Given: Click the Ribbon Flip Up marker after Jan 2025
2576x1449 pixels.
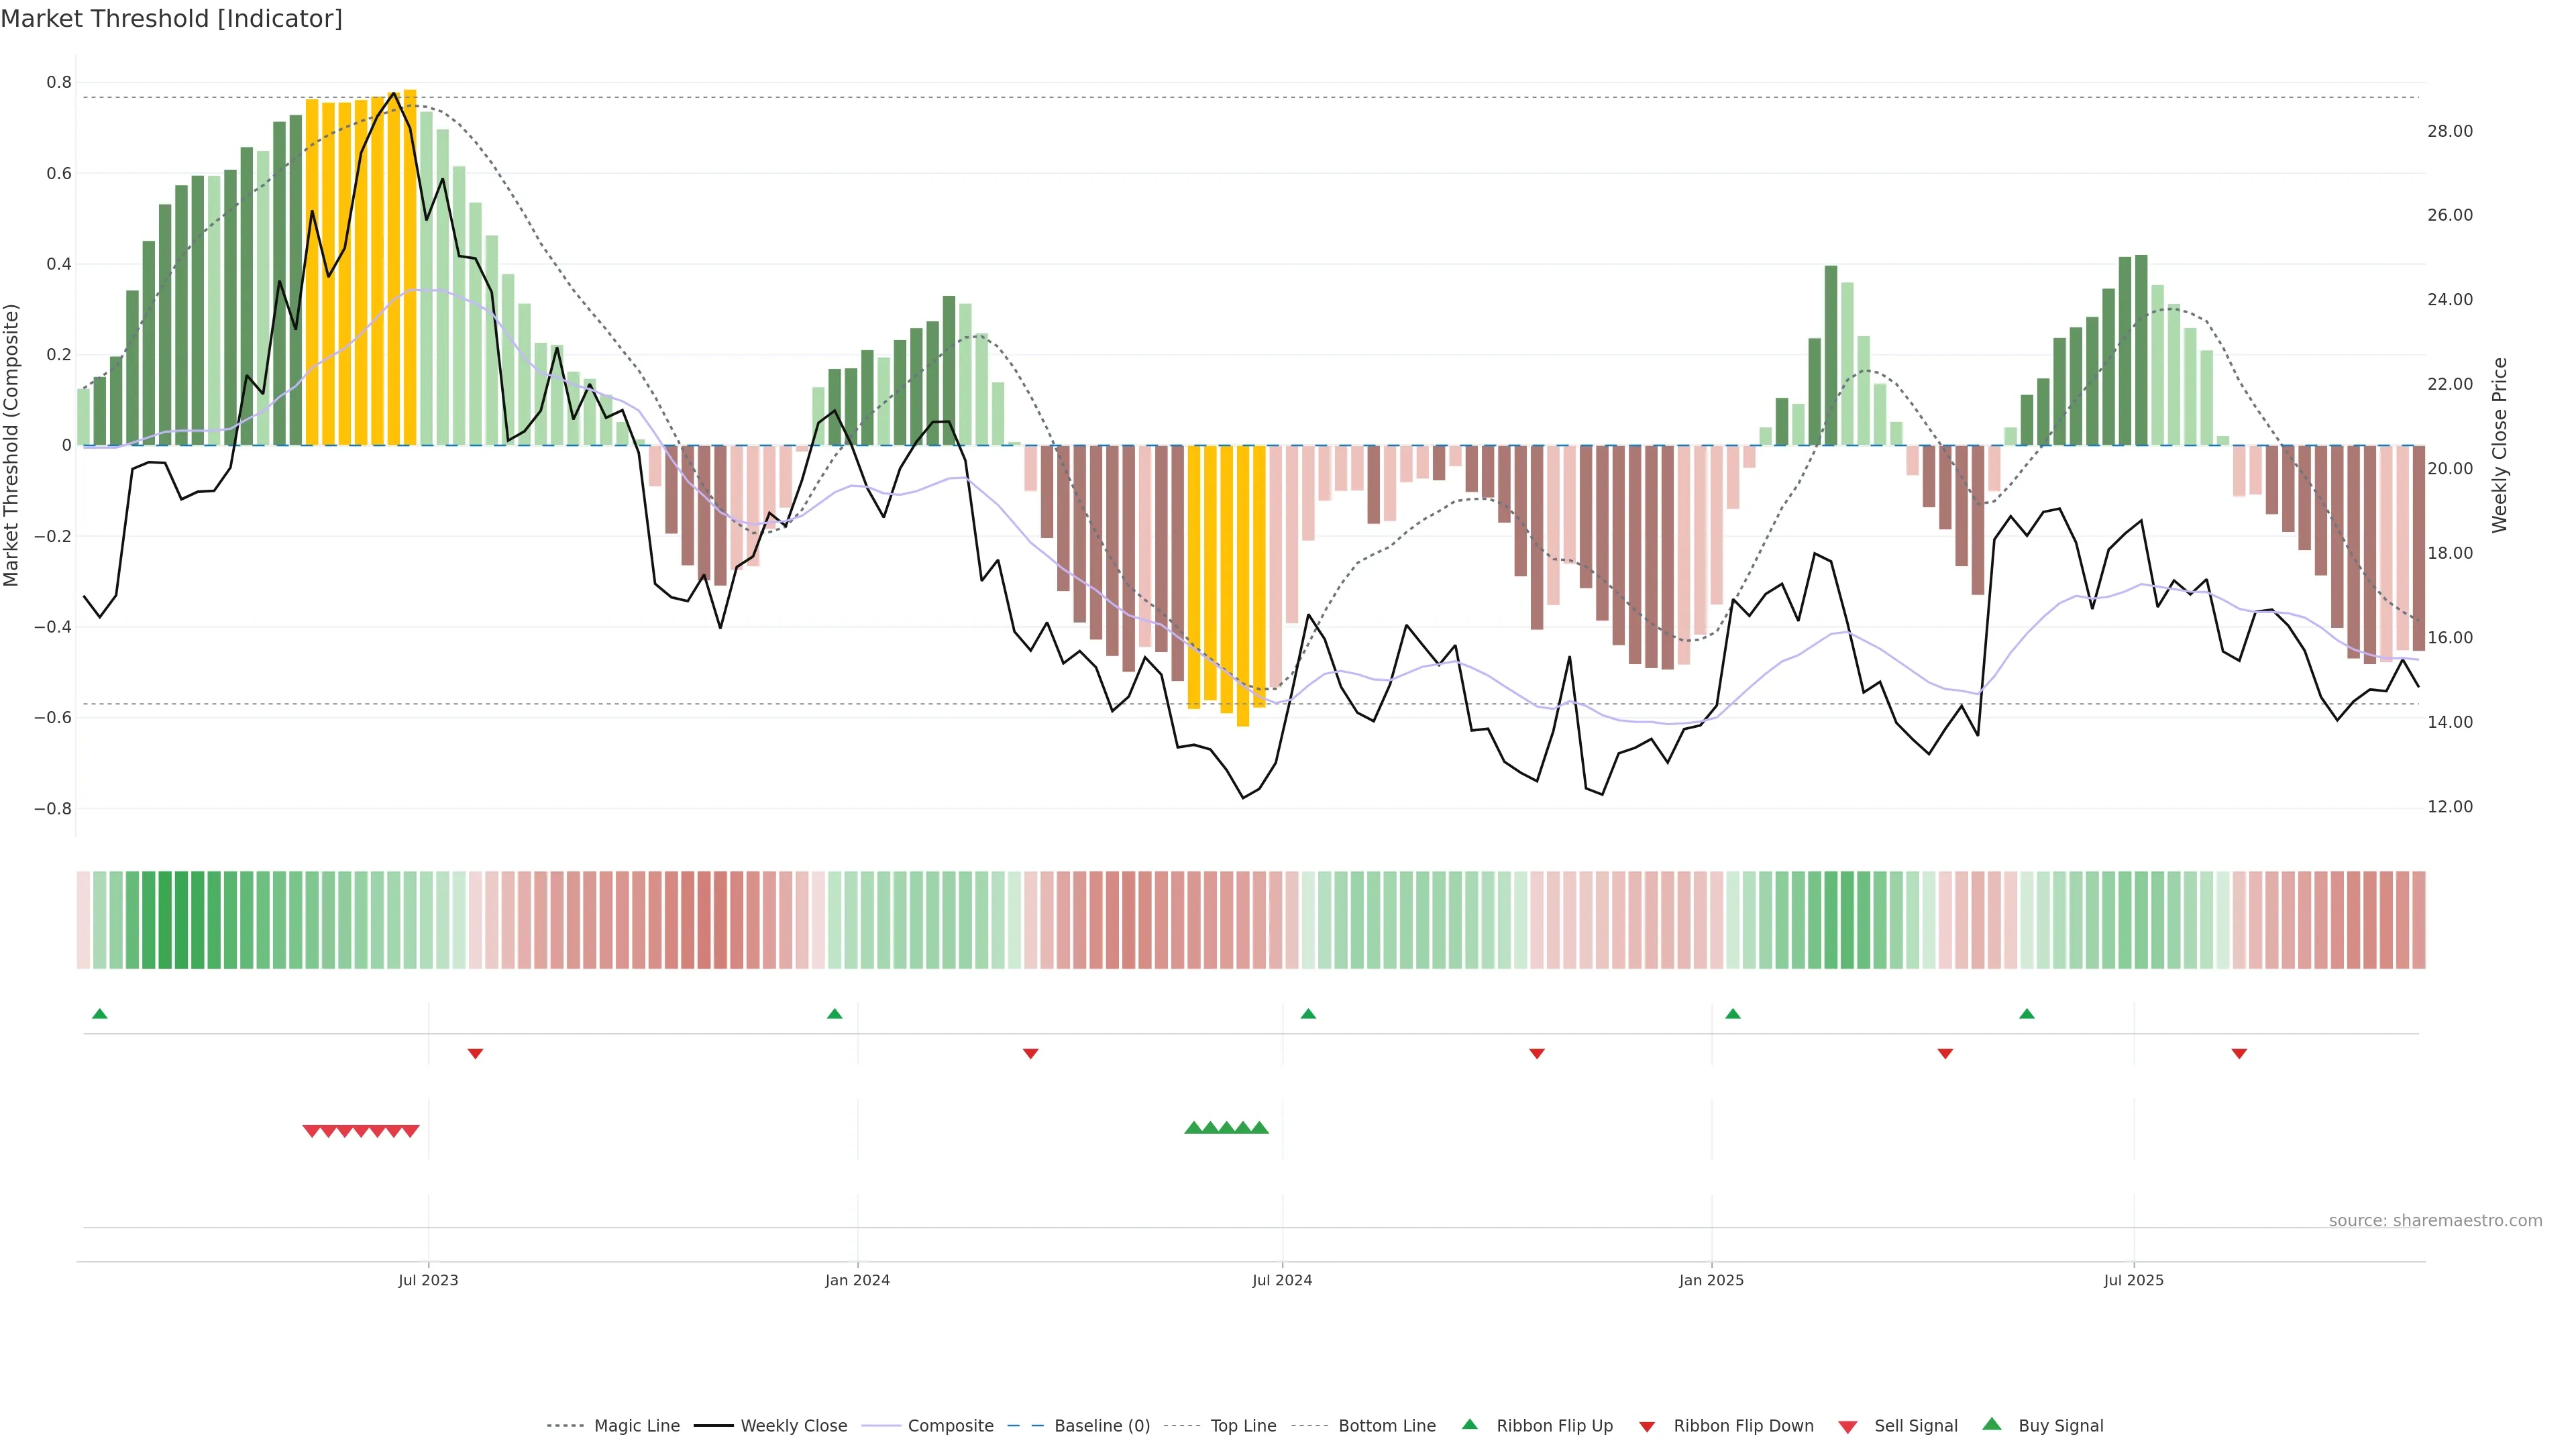Looking at the screenshot, I should pos(1733,1014).
